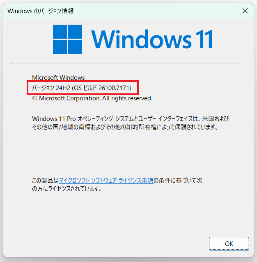
Task: Click the Windows wordmark text in banner
Action: coord(141,39)
